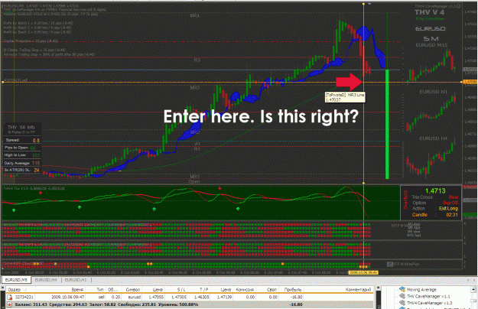The width and height of the screenshot is (478, 309).
Task: Click the expert advisor smiley icon on the chart
Action: pyautogui.click(x=459, y=6)
